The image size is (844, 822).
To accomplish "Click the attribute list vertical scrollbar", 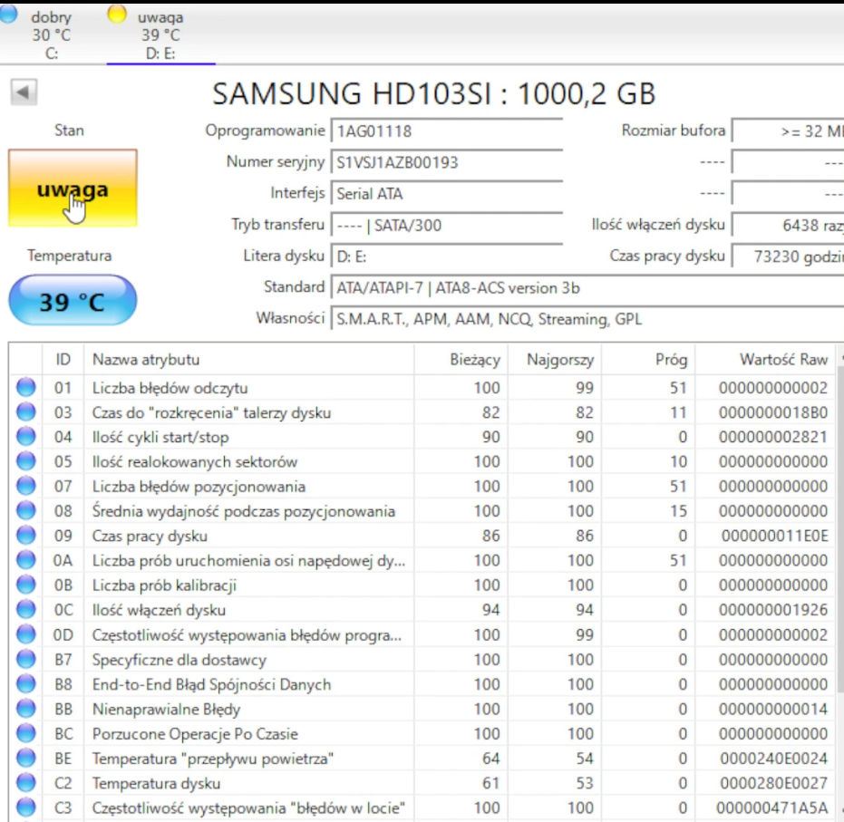I will tap(840, 581).
